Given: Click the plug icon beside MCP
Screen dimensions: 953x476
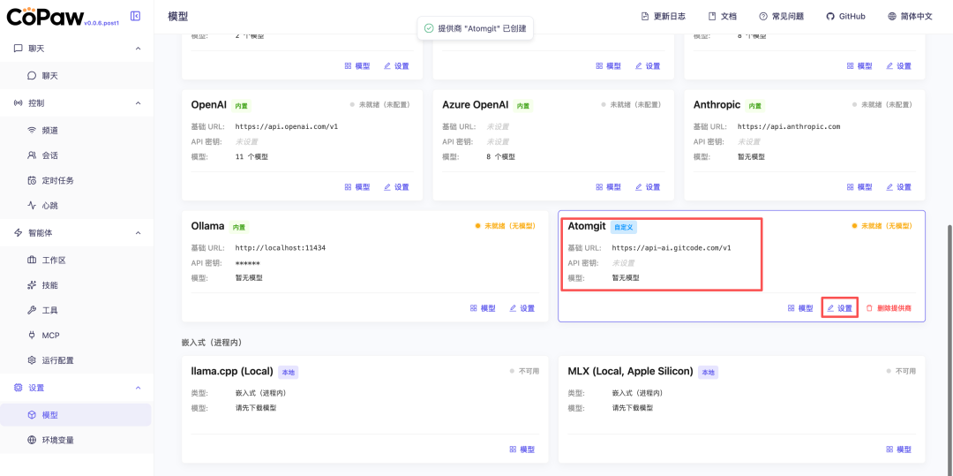Looking at the screenshot, I should coord(33,335).
